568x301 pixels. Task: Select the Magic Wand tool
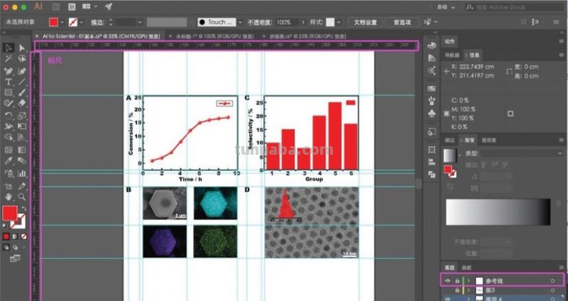point(9,59)
